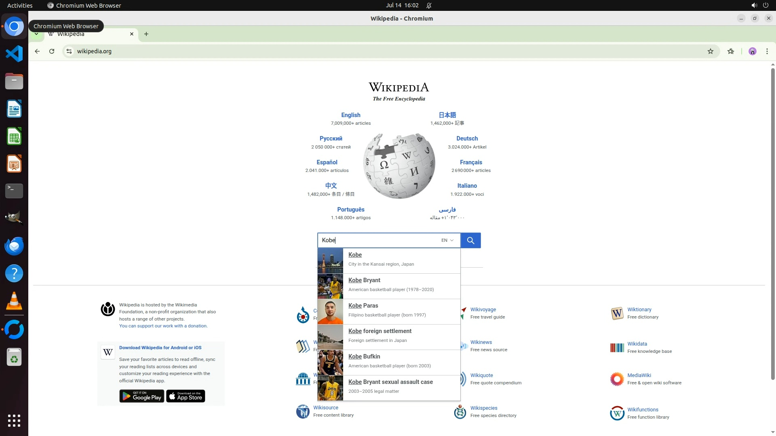Go back using the back arrow
The width and height of the screenshot is (776, 436).
[37, 51]
